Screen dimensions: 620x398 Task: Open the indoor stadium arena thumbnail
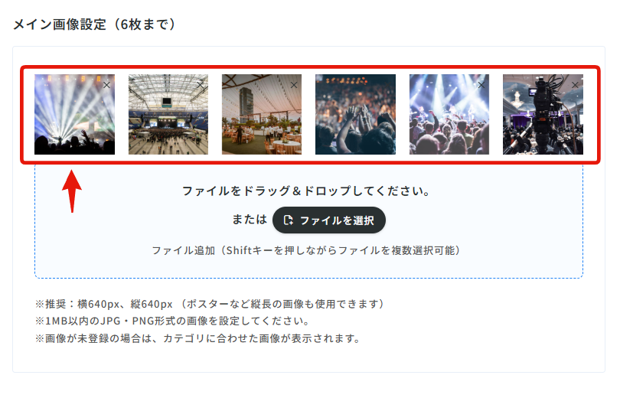coord(168,114)
